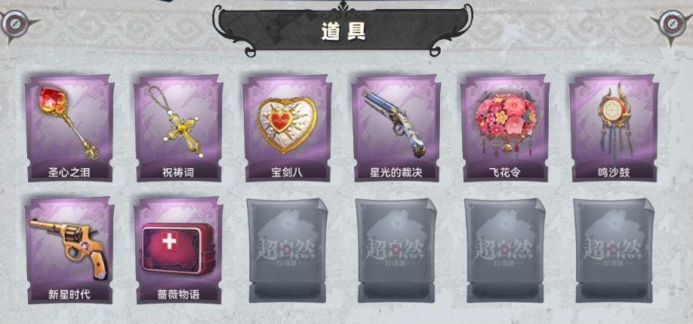This screenshot has width=693, height=324.
Task: Open the last locked gray 超自然 card
Action: coord(614,250)
